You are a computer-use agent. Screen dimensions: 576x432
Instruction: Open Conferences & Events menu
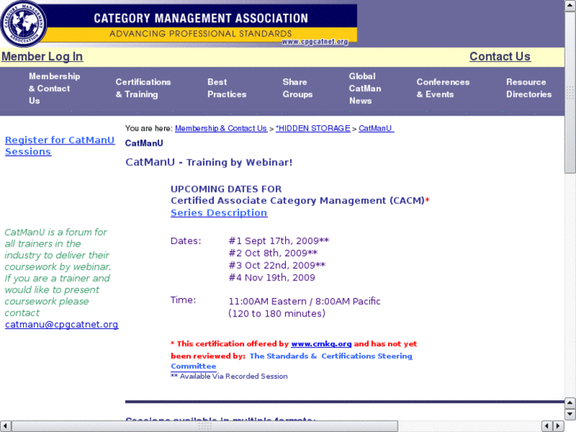click(443, 88)
